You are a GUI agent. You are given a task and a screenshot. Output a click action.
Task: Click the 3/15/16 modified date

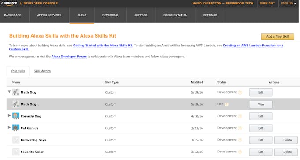[x=197, y=140]
